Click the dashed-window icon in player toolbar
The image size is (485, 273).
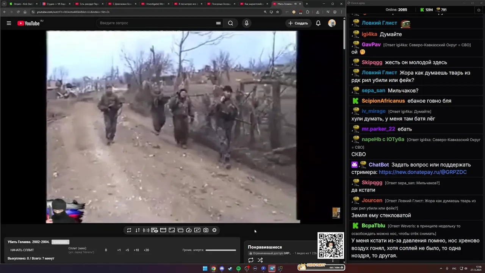(180, 230)
